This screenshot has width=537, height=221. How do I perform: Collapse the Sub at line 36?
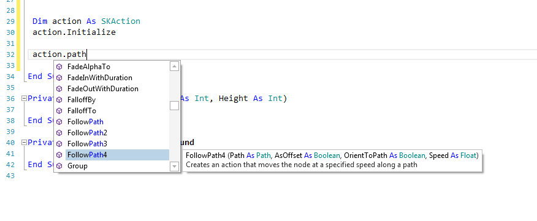[24, 99]
